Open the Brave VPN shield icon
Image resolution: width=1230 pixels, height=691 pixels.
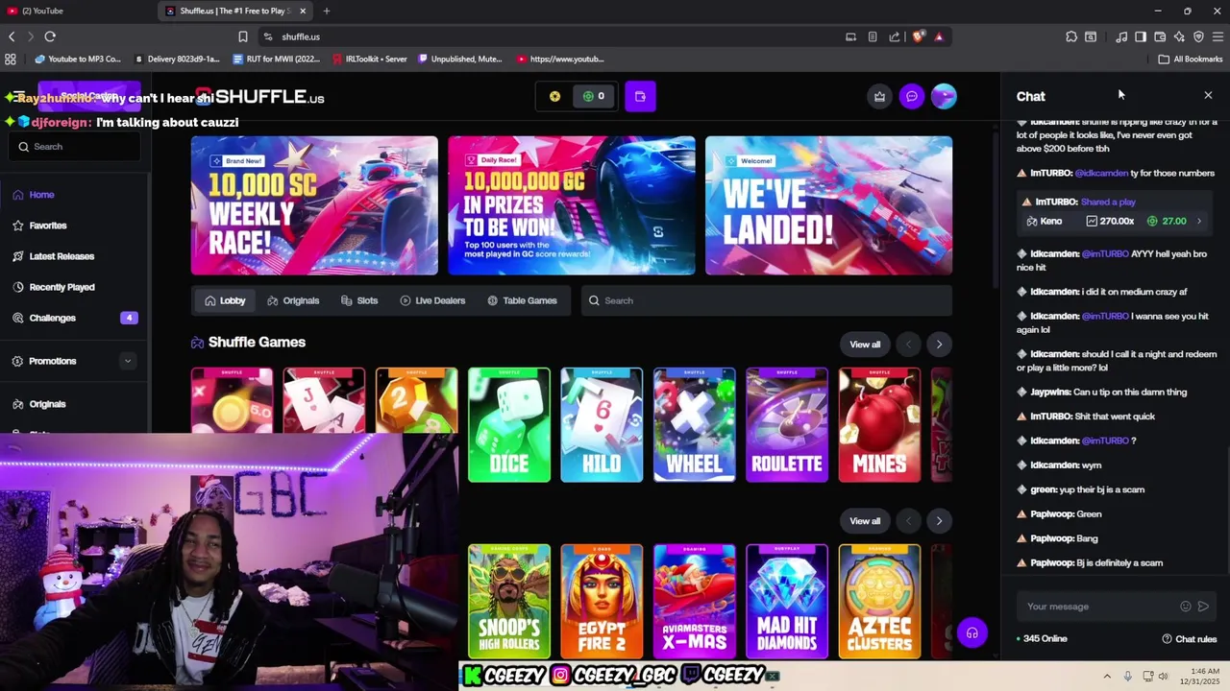[1198, 36]
